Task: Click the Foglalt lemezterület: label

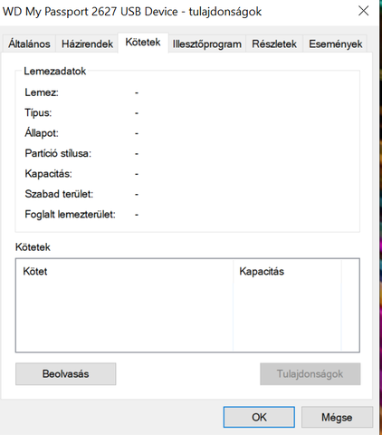Action: tap(70, 214)
